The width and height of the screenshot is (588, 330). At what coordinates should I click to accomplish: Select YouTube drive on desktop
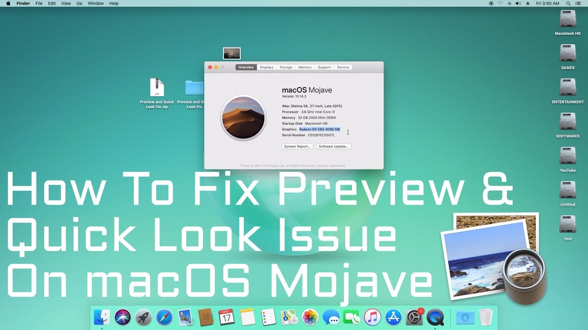coord(568,159)
